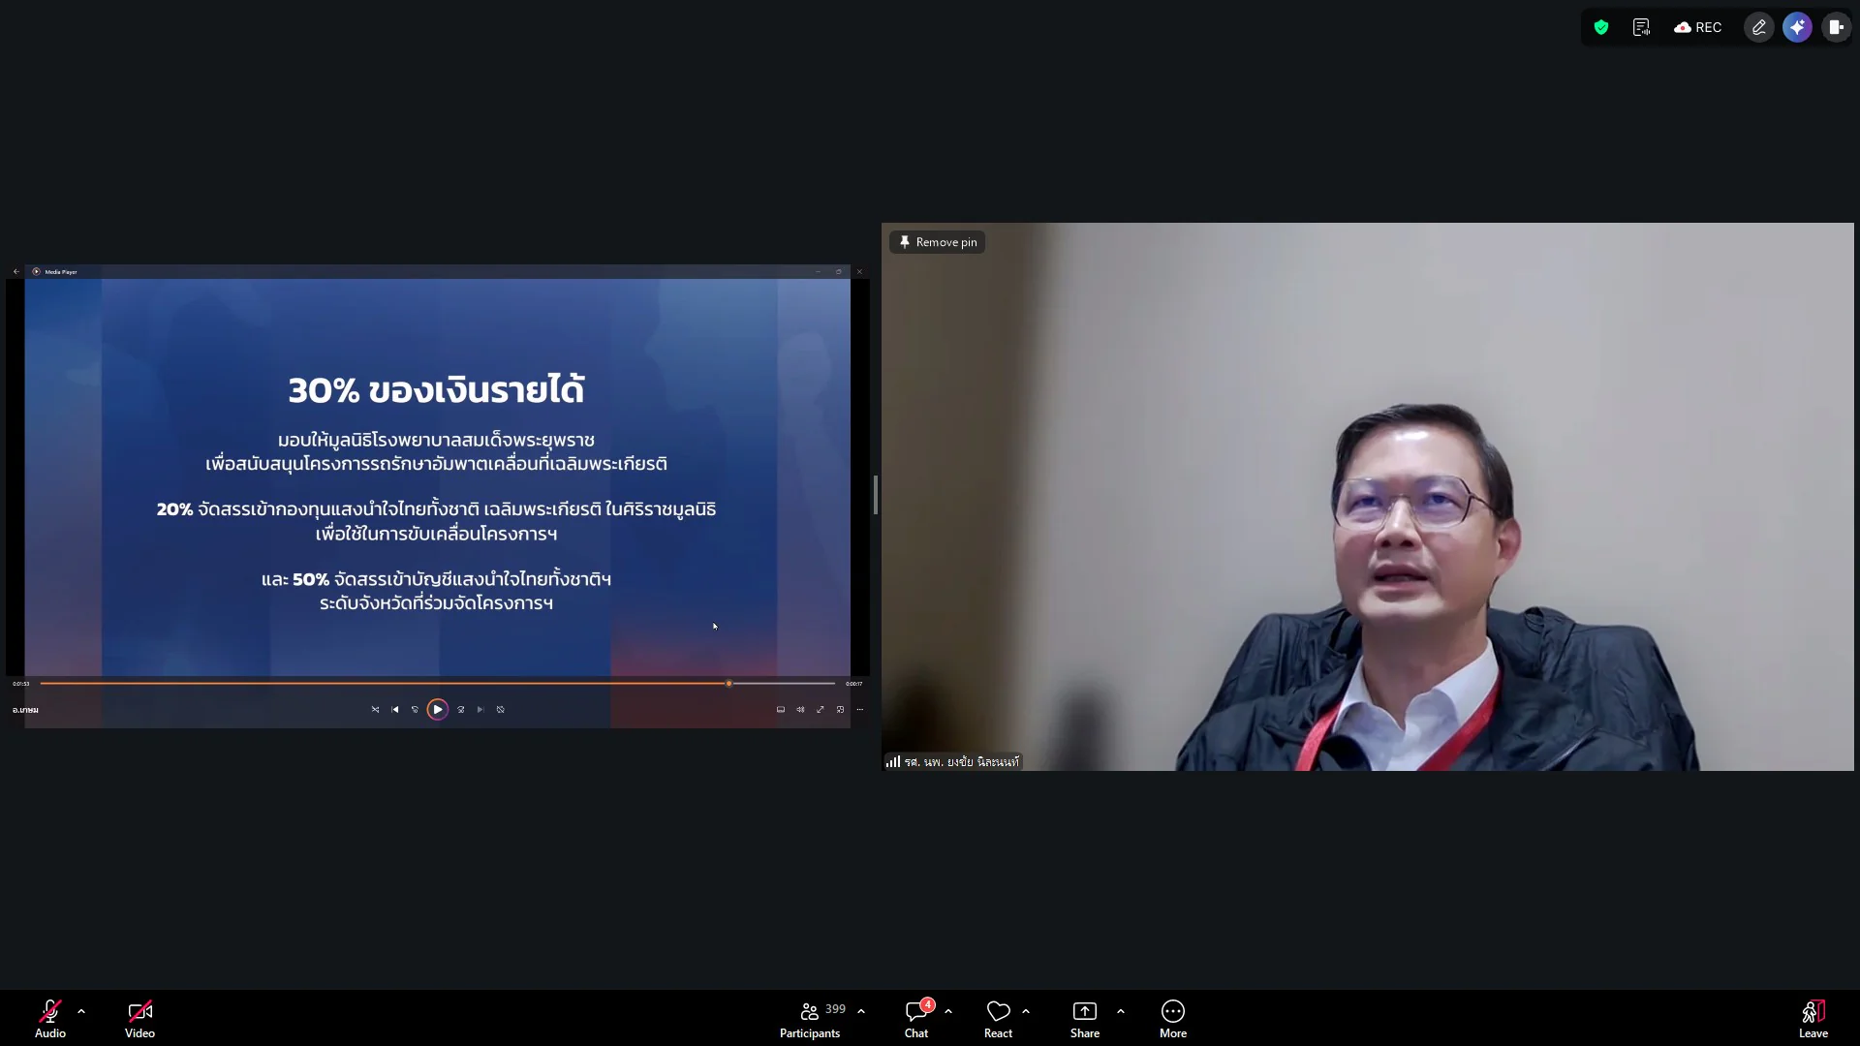Open the More options menu

1173,1019
